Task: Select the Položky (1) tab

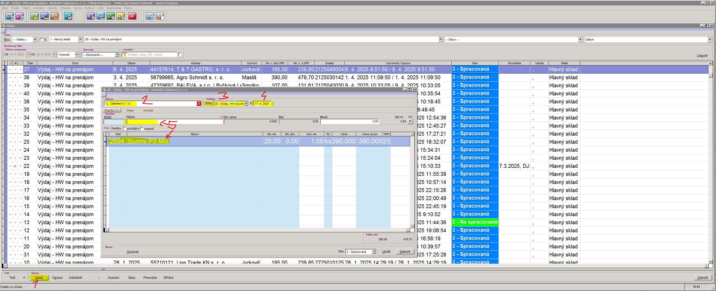Action: (112, 110)
